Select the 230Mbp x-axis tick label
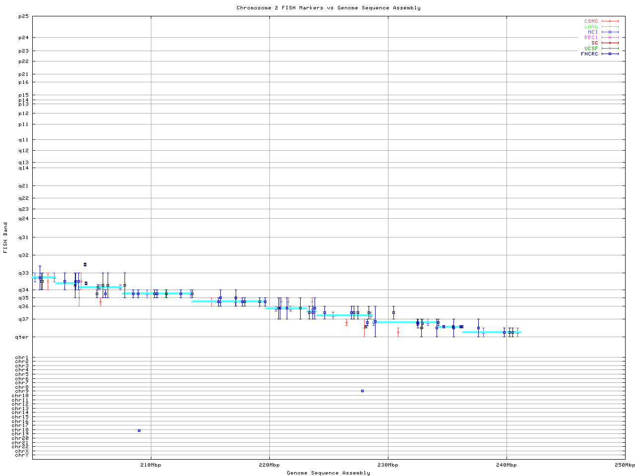The width and height of the screenshot is (635, 476). (387, 465)
